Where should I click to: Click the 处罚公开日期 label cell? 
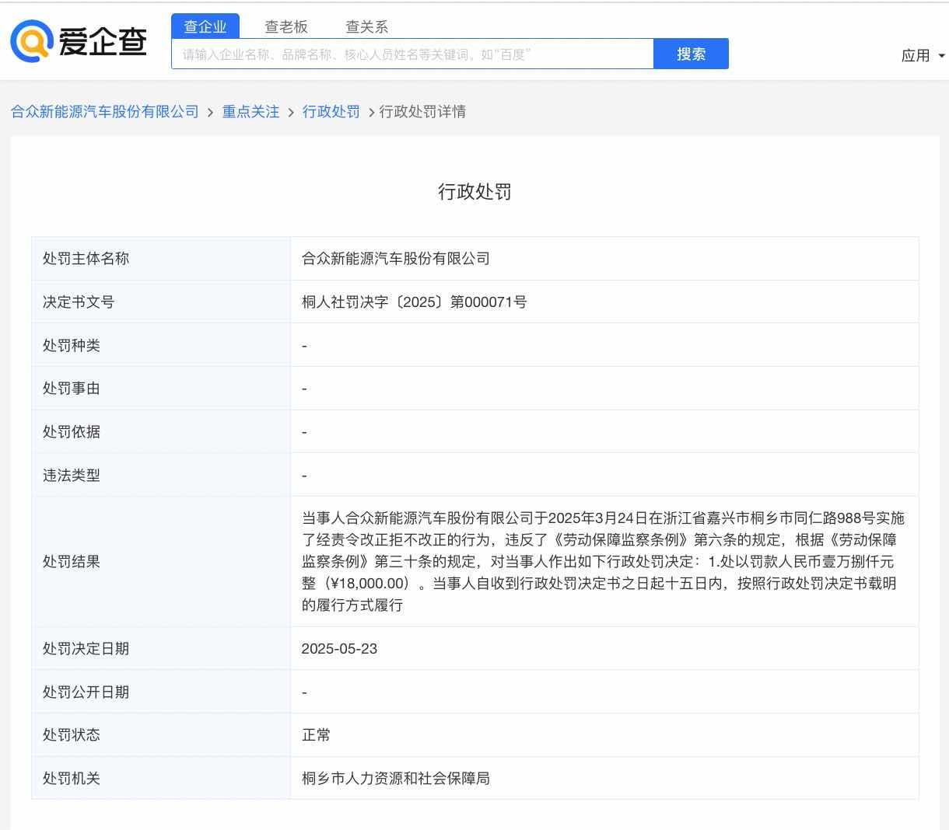click(x=161, y=692)
